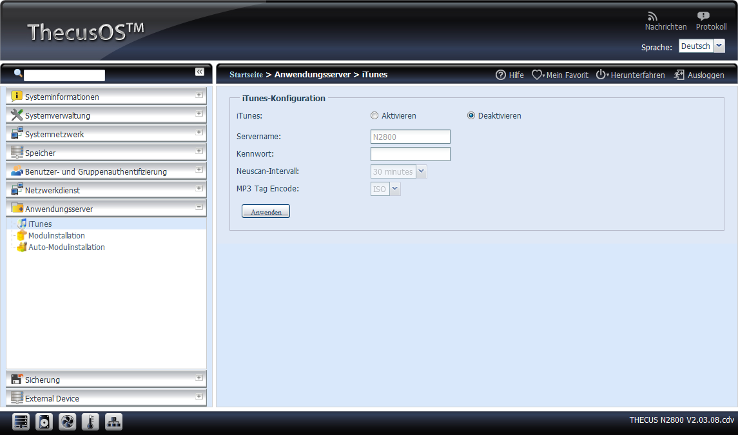The image size is (738, 435).
Task: Click the Anwenden button
Action: (x=266, y=211)
